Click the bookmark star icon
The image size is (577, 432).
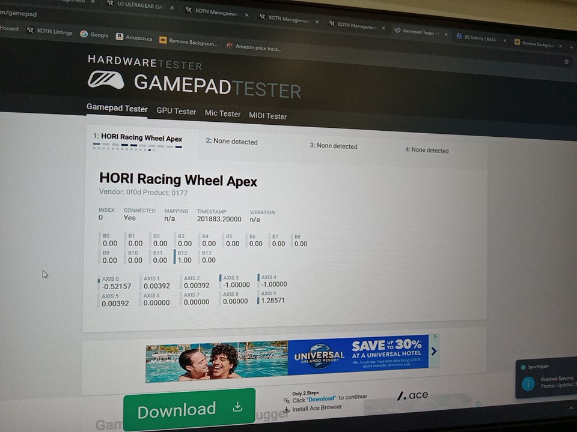click(566, 61)
